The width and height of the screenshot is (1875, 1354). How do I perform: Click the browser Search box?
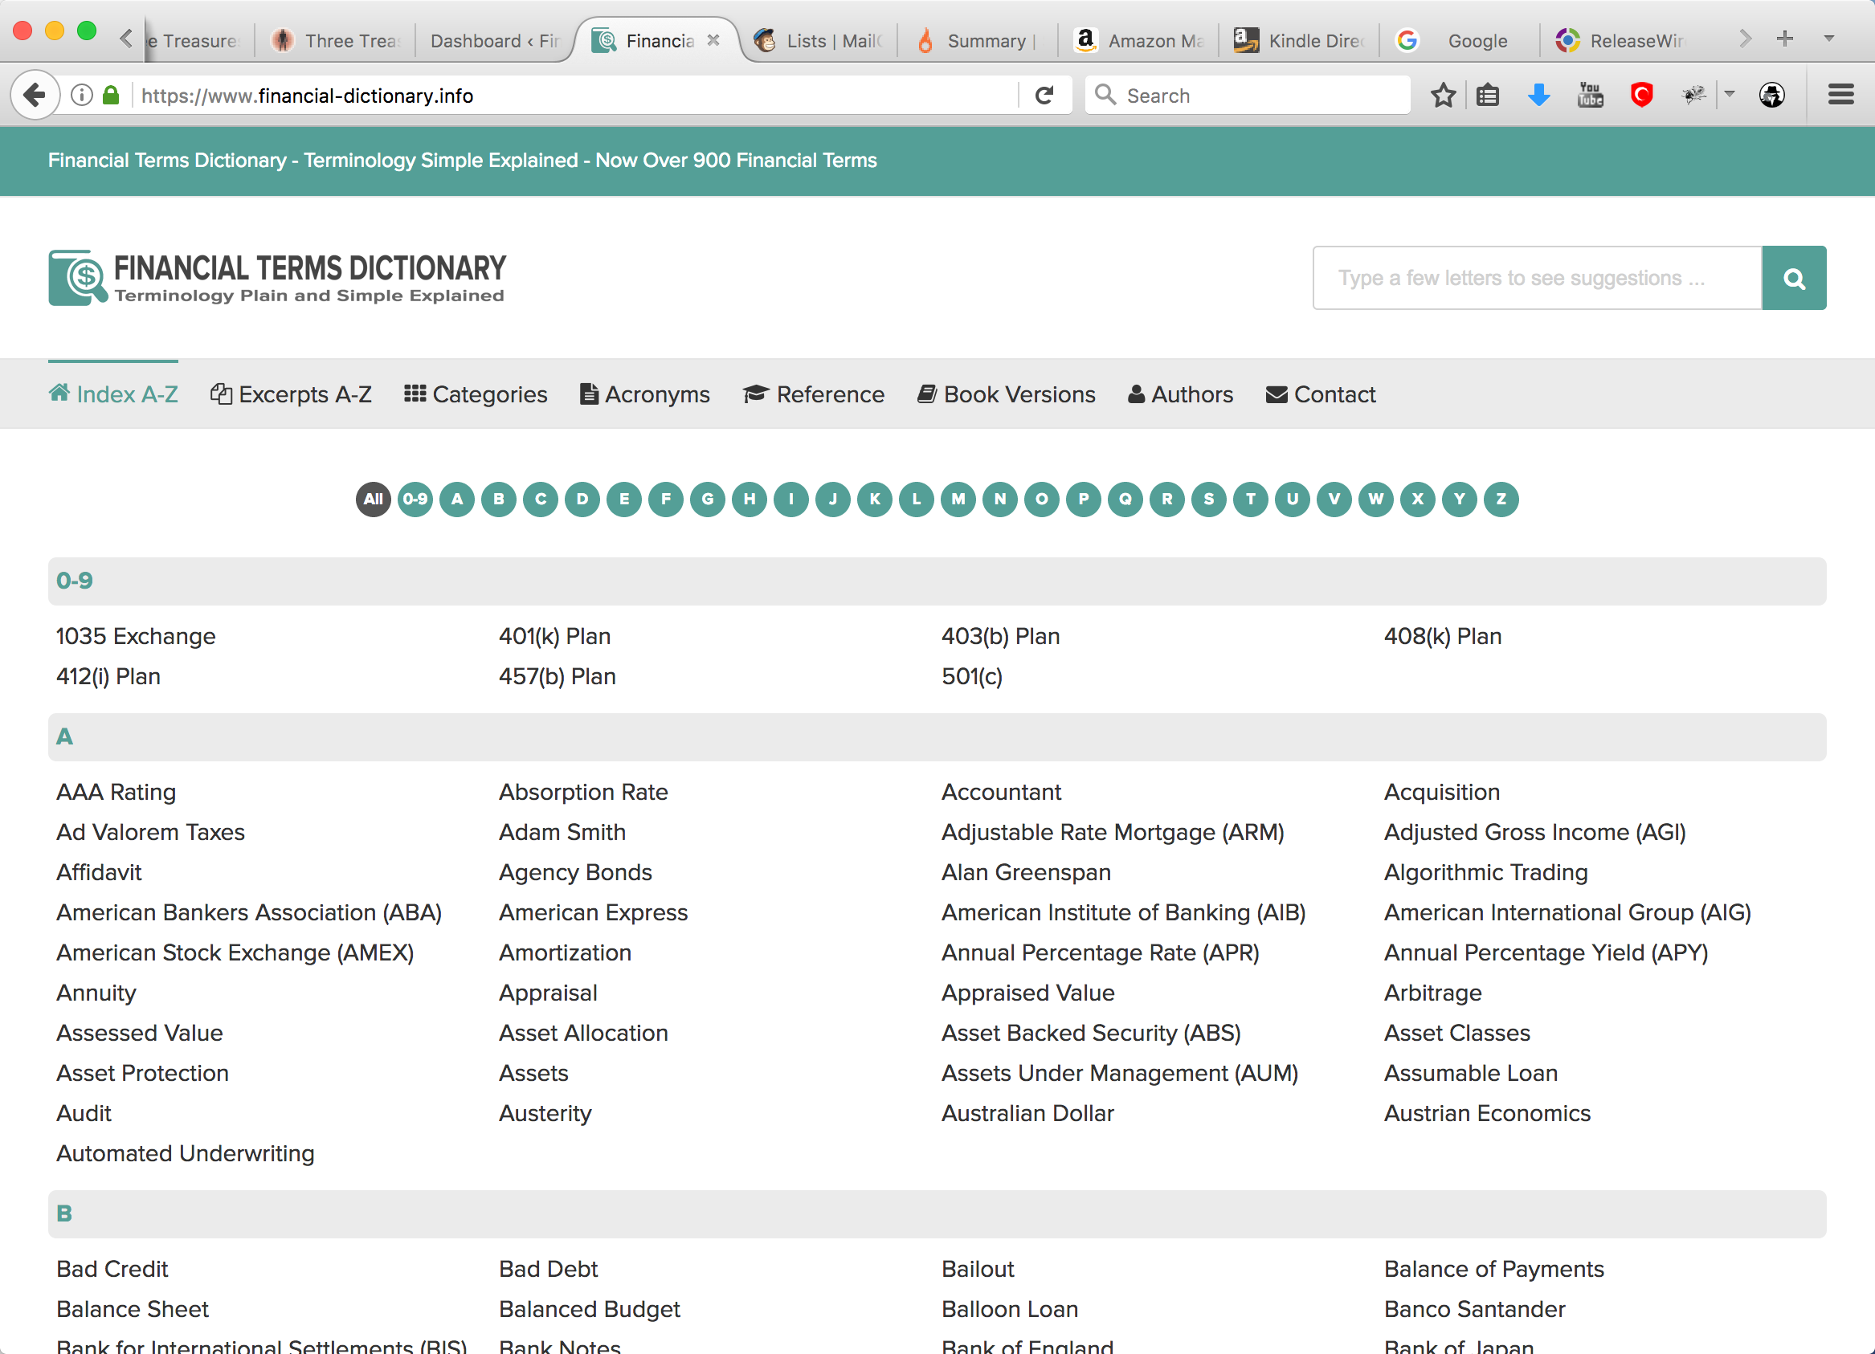(1248, 95)
